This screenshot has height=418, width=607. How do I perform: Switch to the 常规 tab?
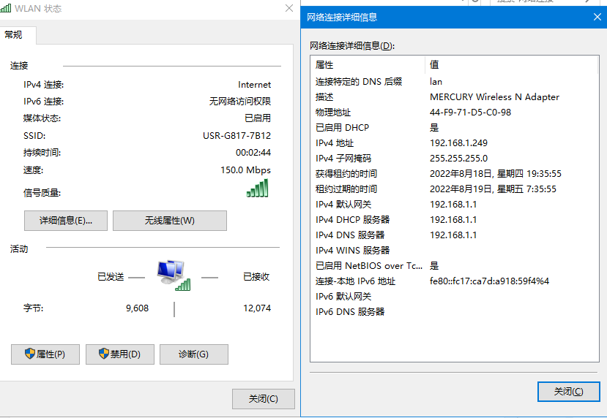[x=14, y=35]
